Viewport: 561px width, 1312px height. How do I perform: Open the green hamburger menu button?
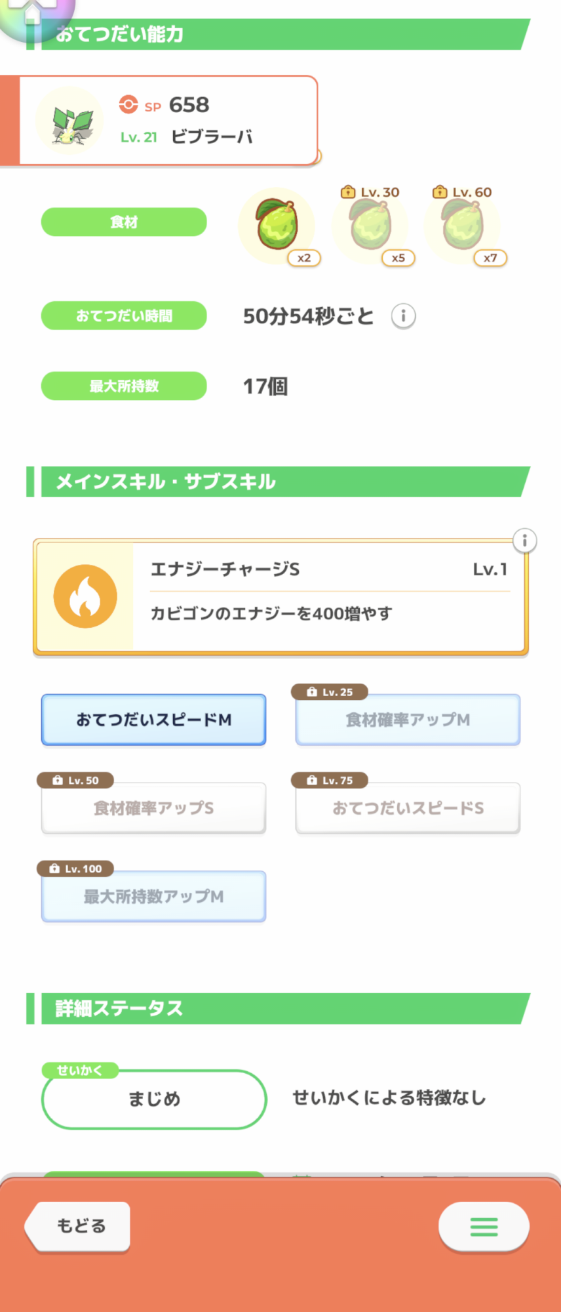tap(484, 1226)
